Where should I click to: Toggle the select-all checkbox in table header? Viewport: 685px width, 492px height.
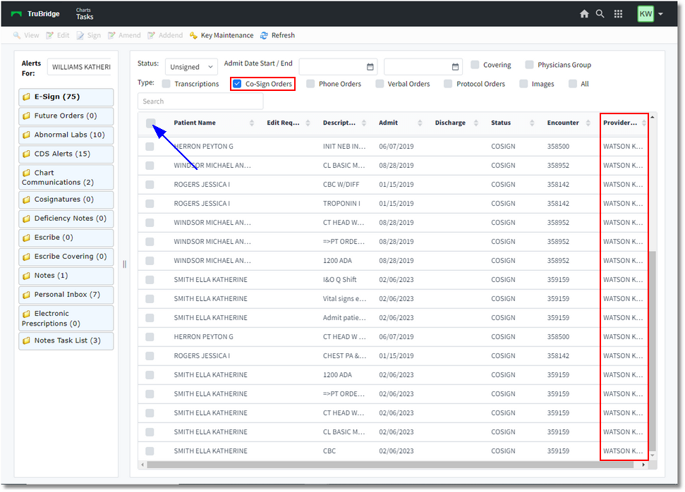point(151,123)
